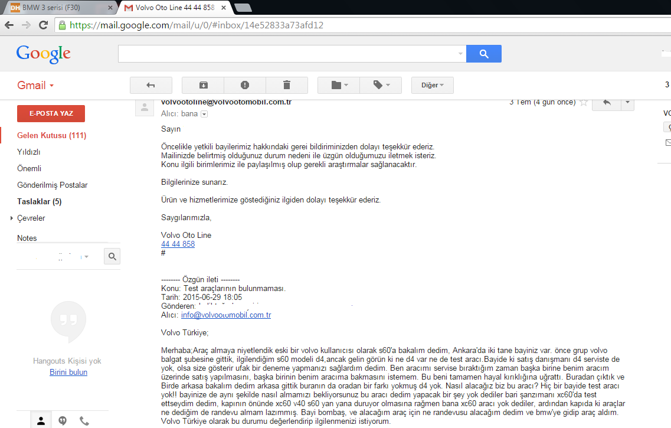Expand the Diğer more actions menu
Image resolution: width=671 pixels, height=428 pixels.
(432, 85)
